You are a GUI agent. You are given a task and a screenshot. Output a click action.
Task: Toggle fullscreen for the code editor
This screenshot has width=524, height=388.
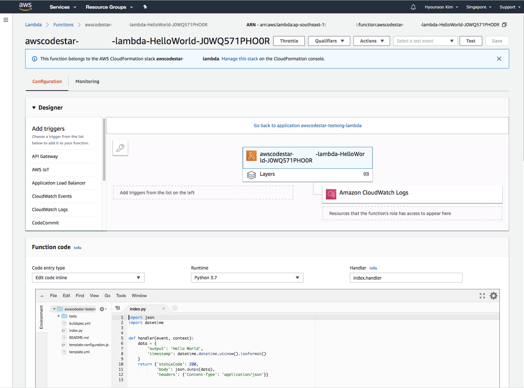[x=482, y=296]
